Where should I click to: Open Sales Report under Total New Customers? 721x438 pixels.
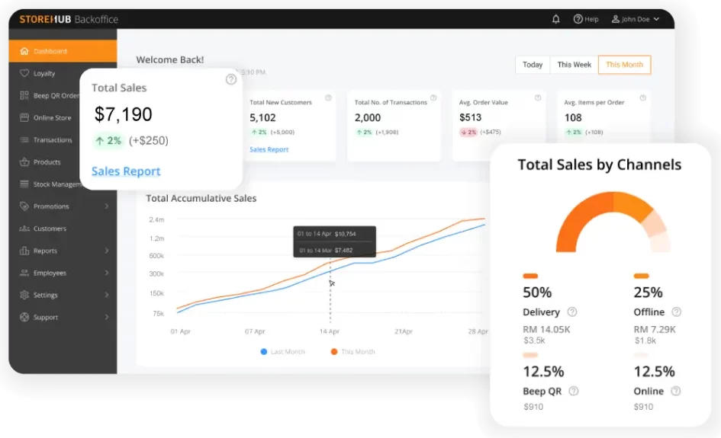(x=269, y=149)
